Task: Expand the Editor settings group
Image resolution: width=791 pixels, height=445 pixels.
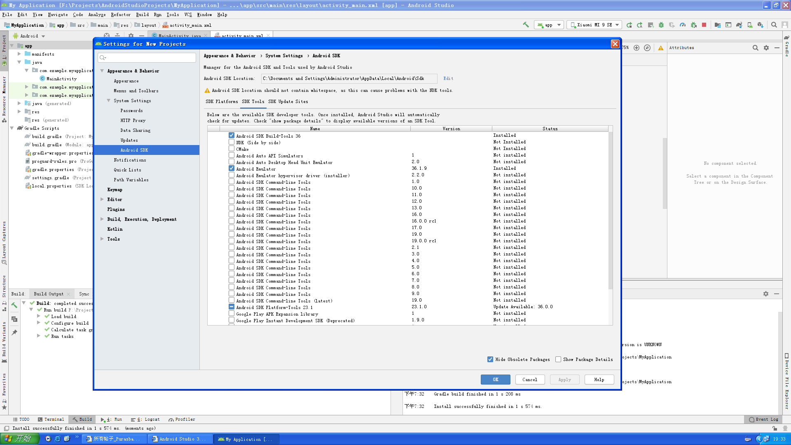Action: point(102,199)
